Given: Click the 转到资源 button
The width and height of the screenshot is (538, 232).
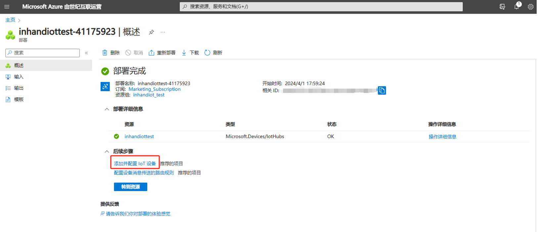Looking at the screenshot, I should pos(130,187).
